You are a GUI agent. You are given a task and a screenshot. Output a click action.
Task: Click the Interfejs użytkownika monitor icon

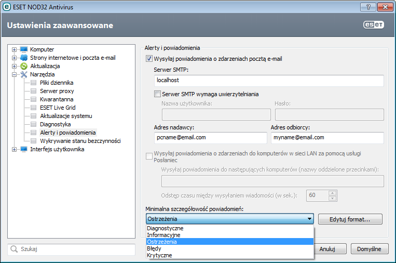click(24, 149)
